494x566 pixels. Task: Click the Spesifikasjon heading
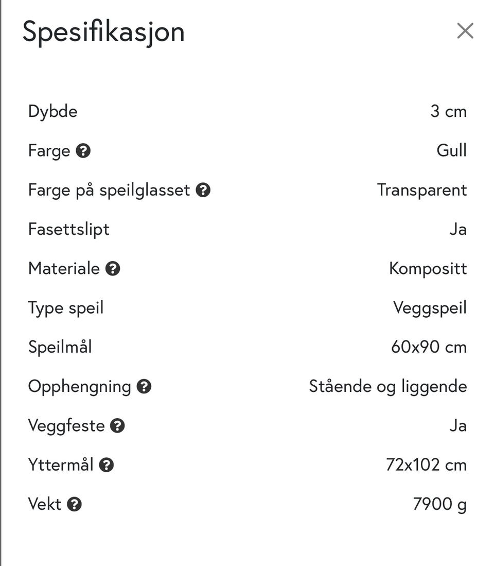click(103, 32)
